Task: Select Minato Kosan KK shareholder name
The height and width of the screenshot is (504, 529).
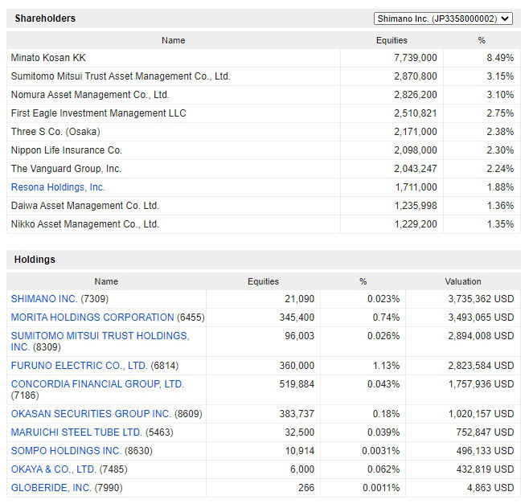Action: (48, 58)
